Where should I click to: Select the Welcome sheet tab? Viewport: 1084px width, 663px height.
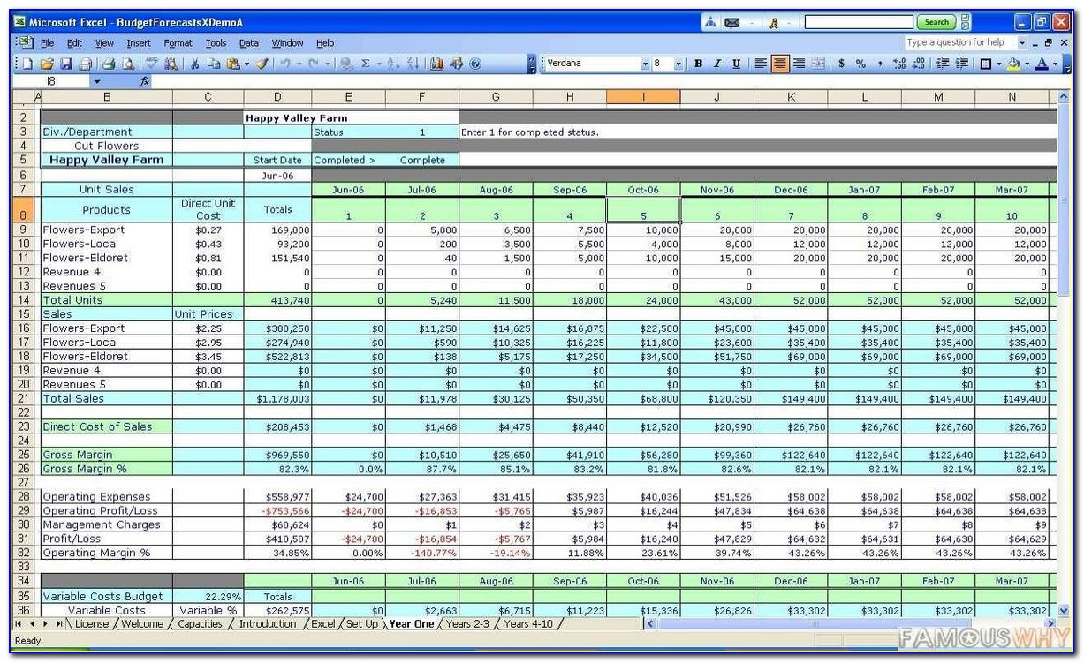click(x=142, y=623)
